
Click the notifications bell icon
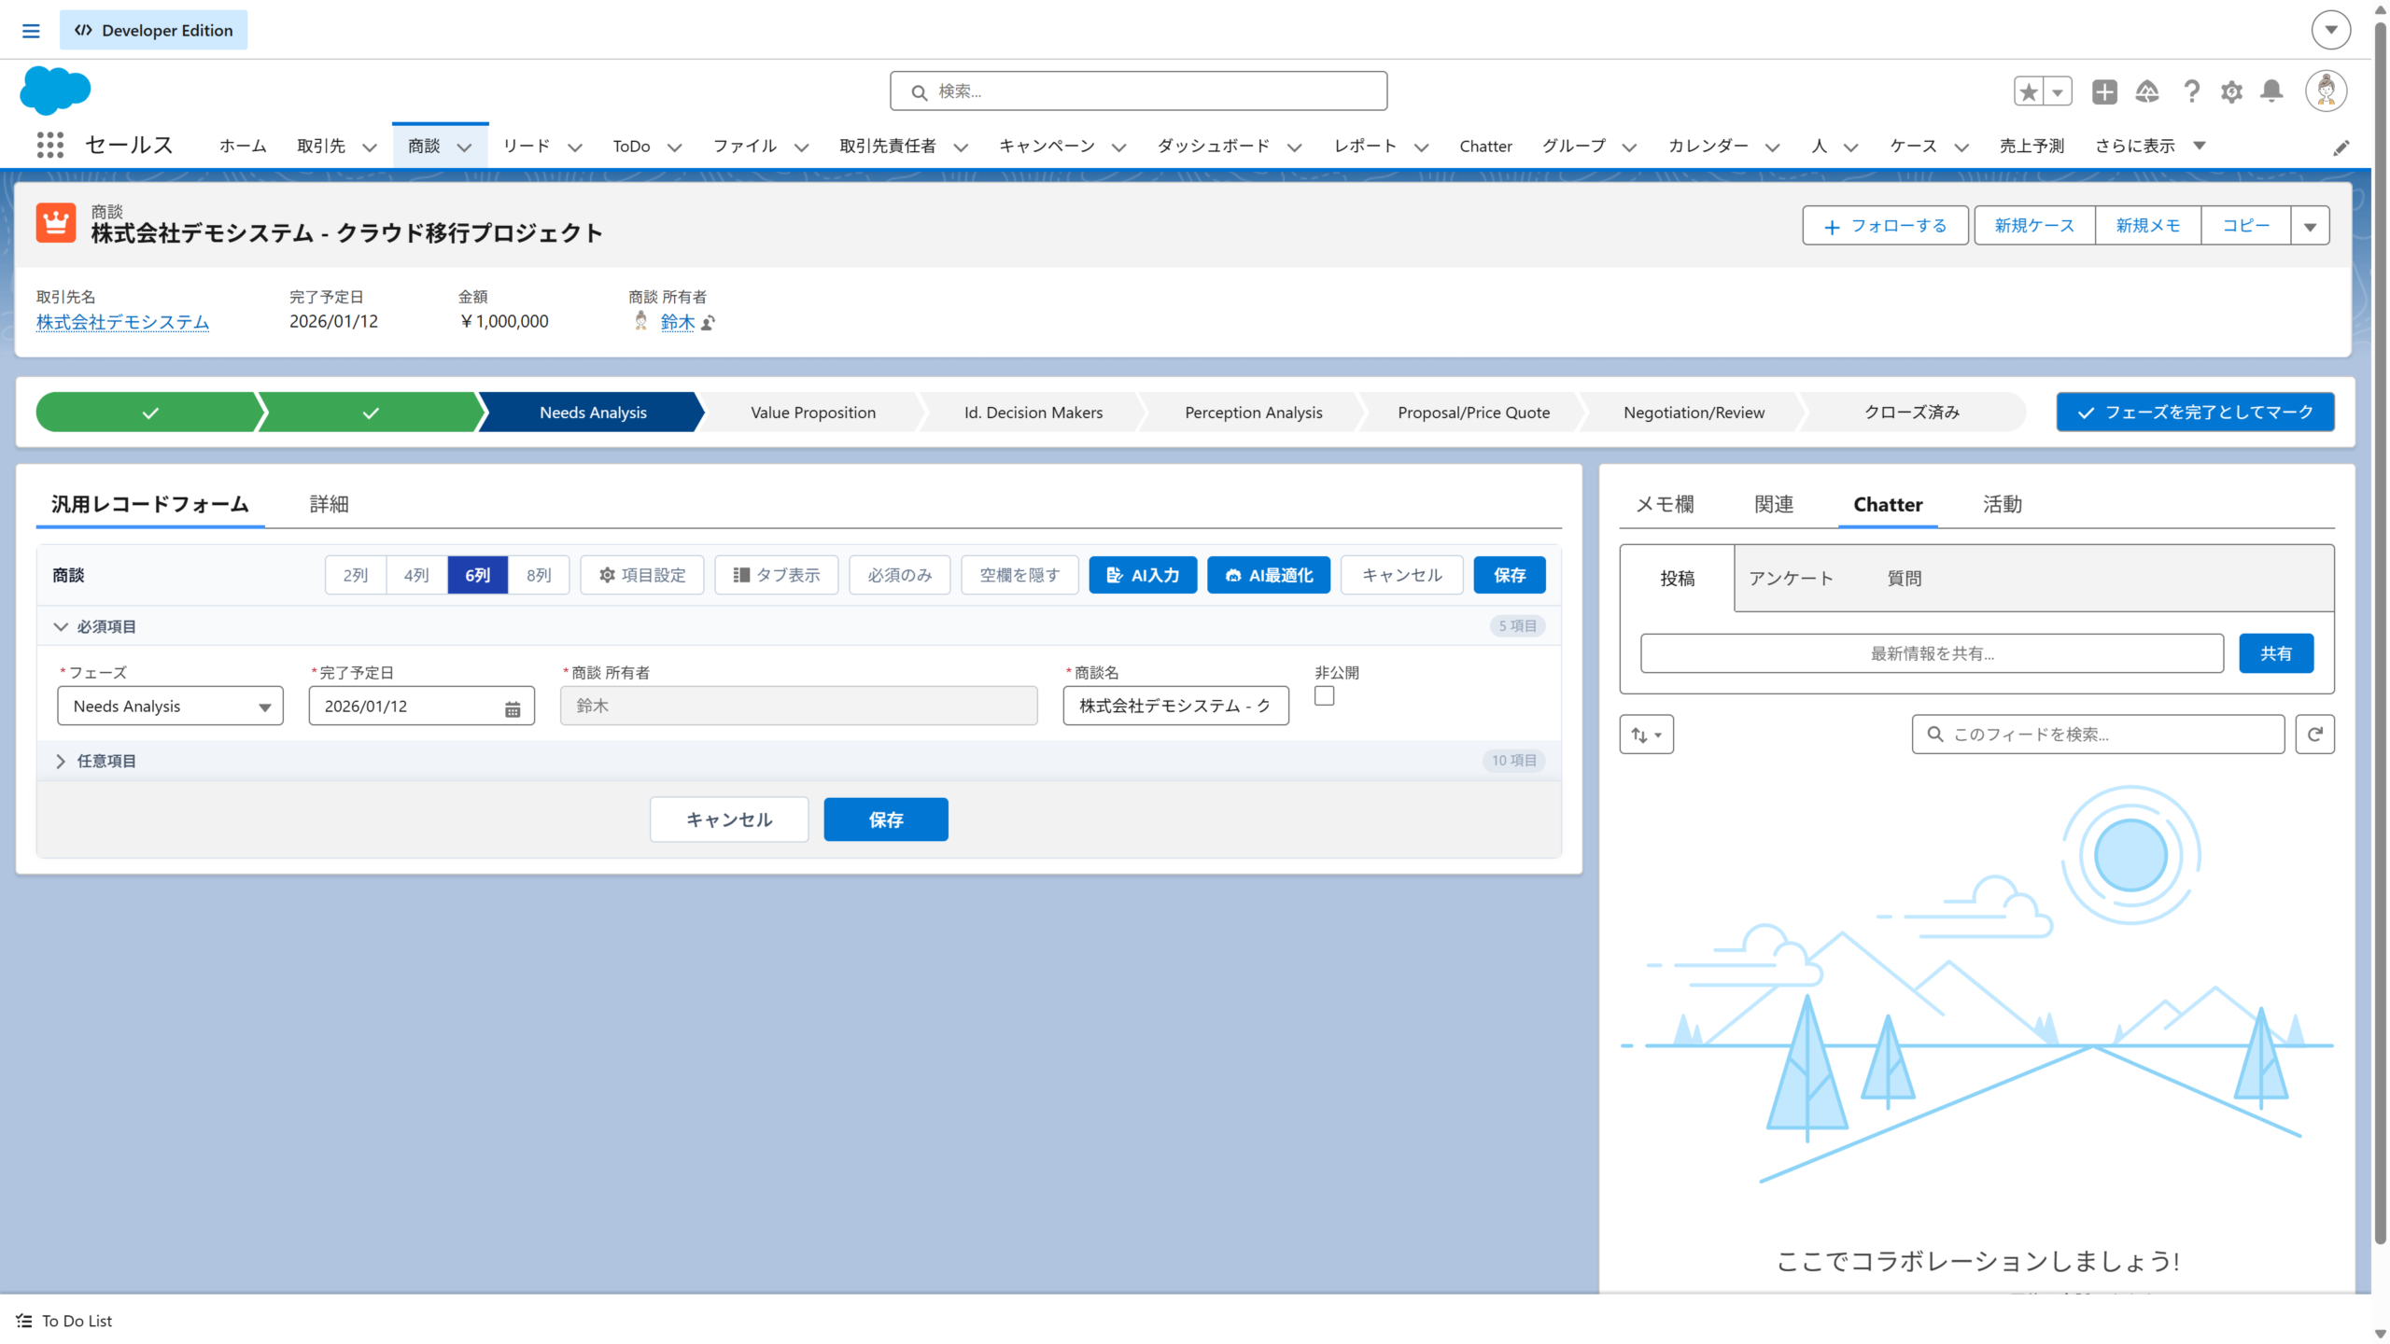2271,91
